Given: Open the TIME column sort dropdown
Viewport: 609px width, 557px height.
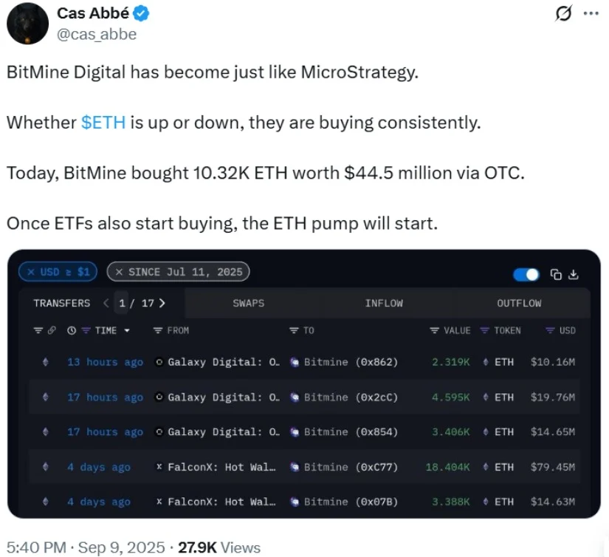Looking at the screenshot, I should [x=128, y=331].
